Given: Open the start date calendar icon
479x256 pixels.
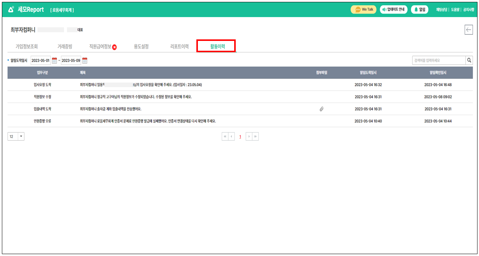Looking at the screenshot, I should click(x=54, y=60).
